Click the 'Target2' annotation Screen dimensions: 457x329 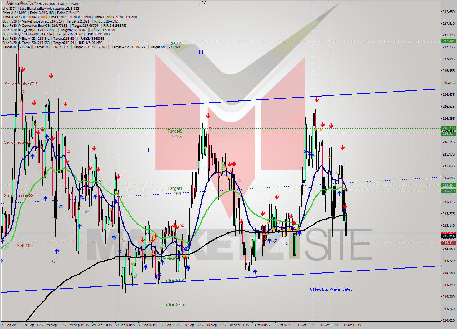175,131
